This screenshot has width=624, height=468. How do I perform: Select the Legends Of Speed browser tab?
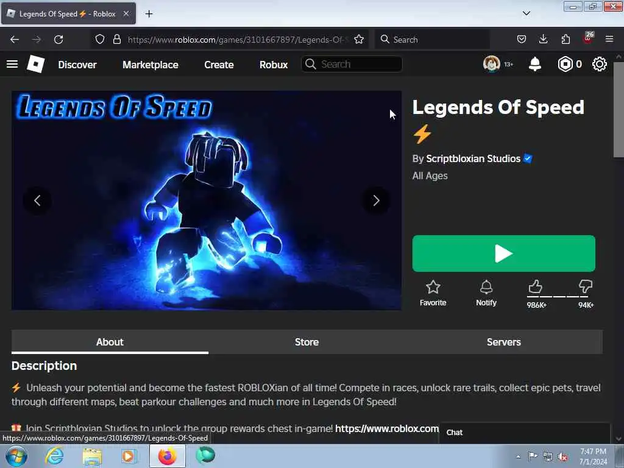coord(68,13)
